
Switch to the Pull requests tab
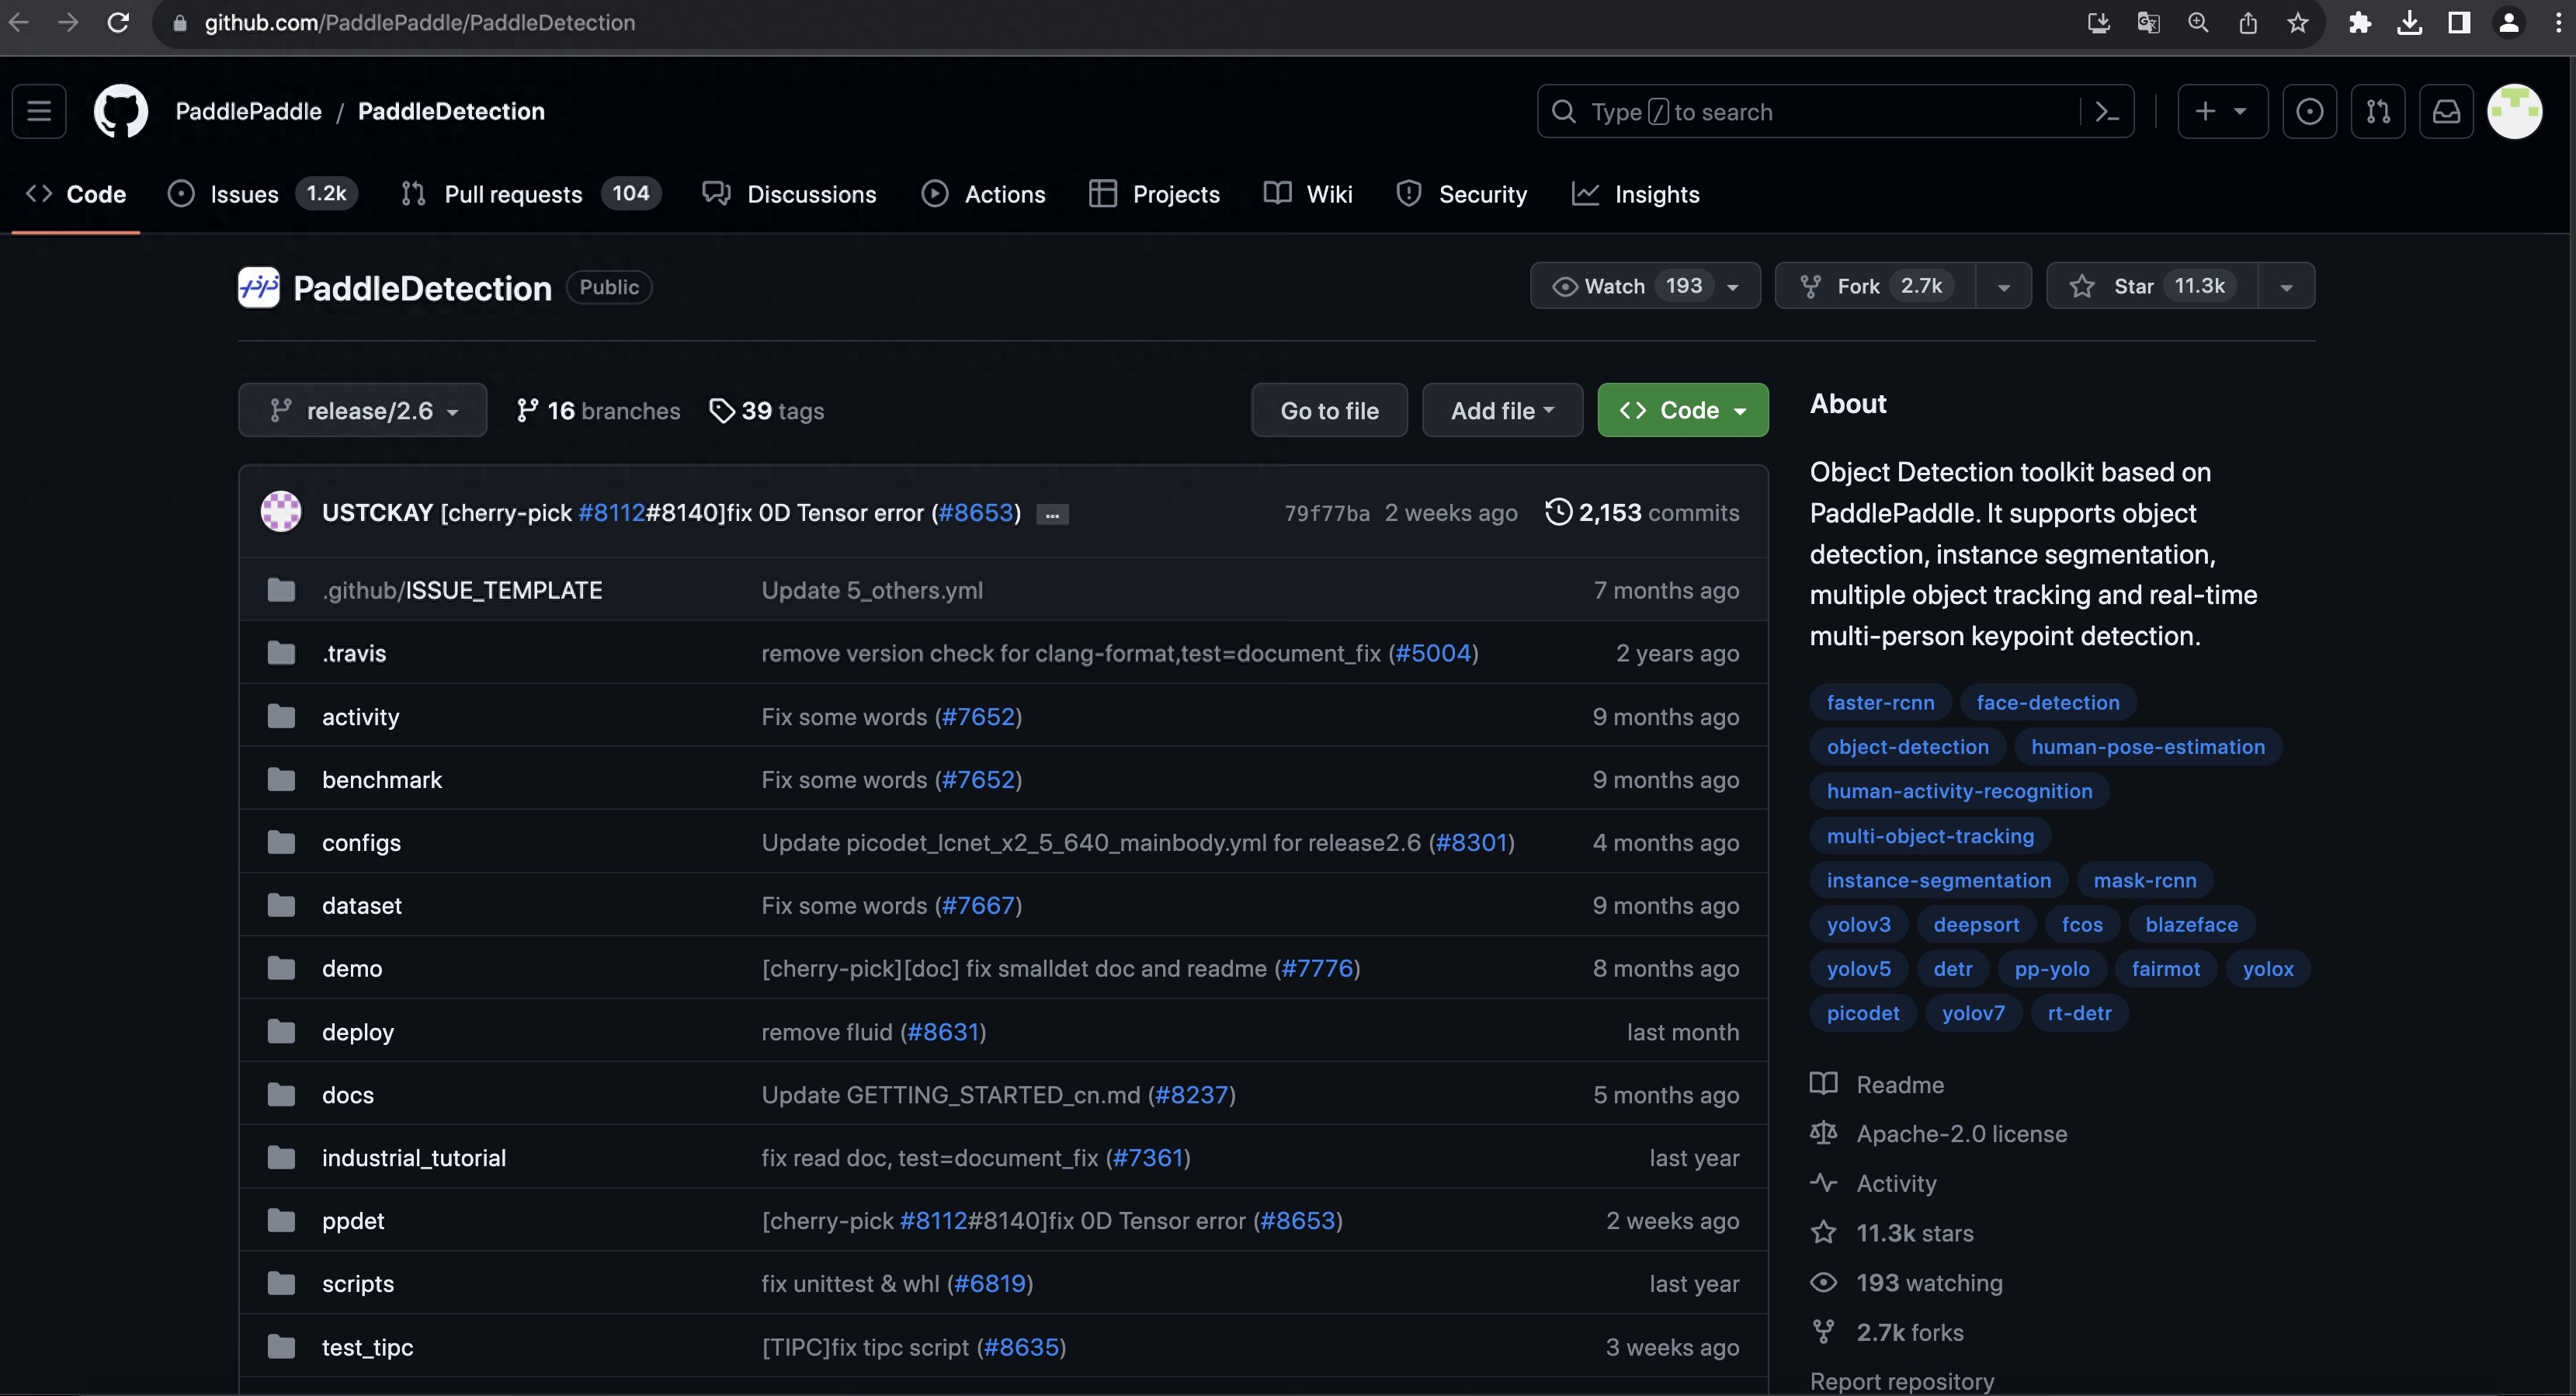coord(531,194)
